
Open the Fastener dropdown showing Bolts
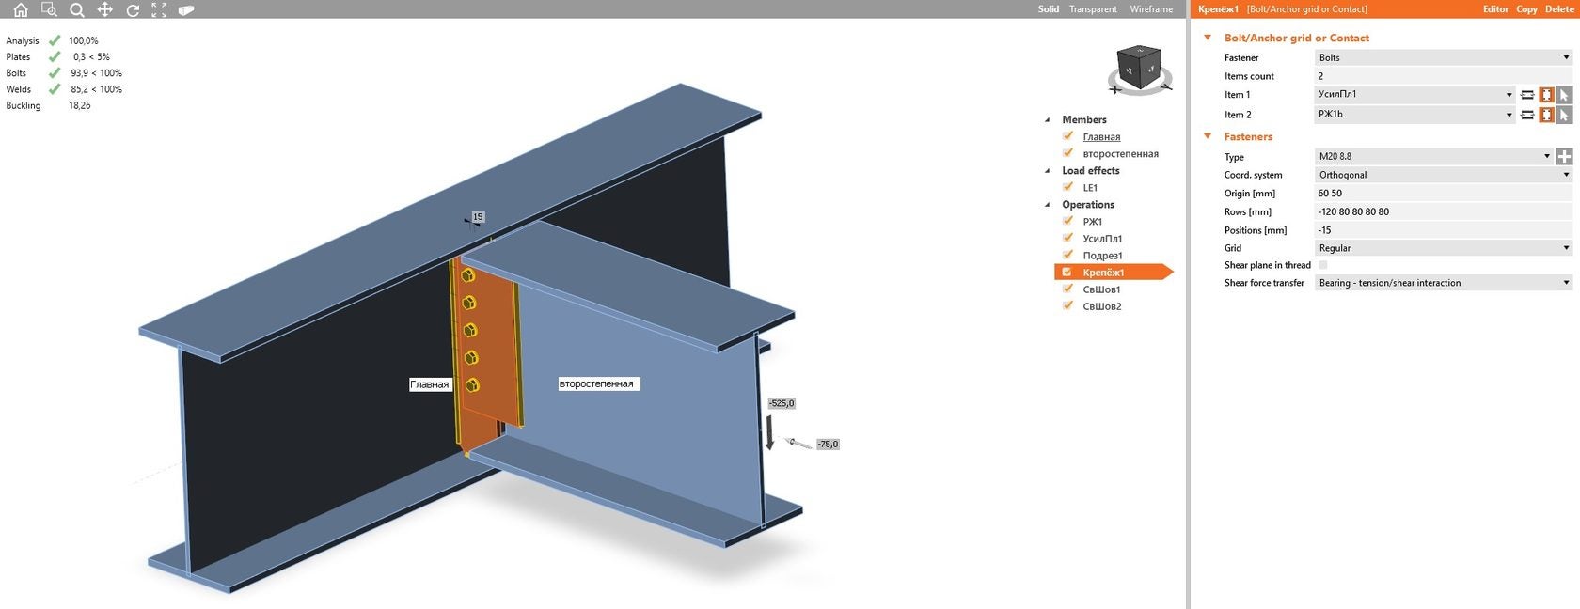(x=1443, y=57)
